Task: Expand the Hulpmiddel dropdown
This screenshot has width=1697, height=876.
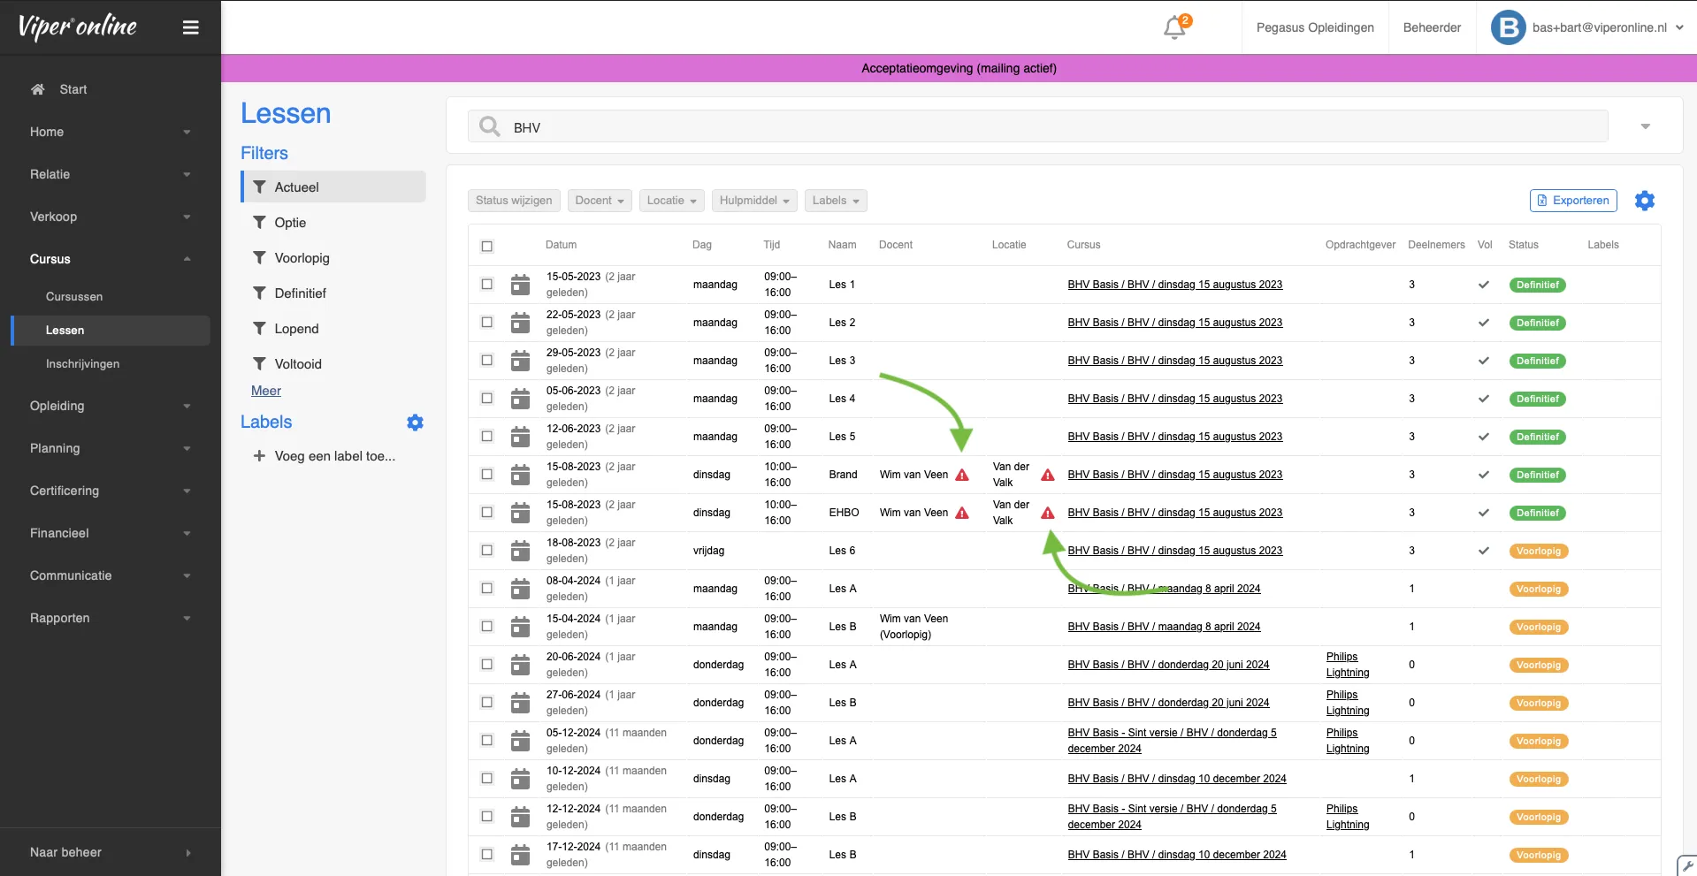Action: (753, 201)
